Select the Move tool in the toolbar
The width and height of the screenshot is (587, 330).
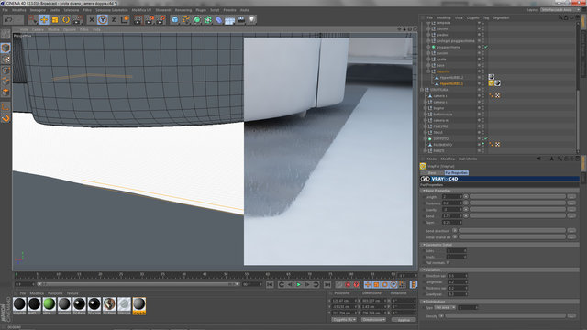click(x=44, y=19)
